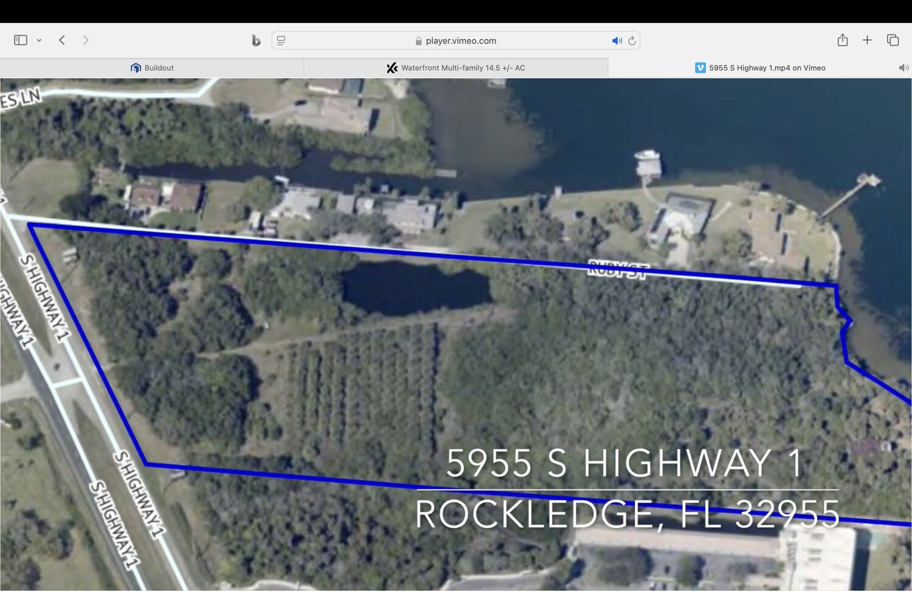The width and height of the screenshot is (912, 592).
Task: Open the Bing search extension icon
Action: [256, 41]
